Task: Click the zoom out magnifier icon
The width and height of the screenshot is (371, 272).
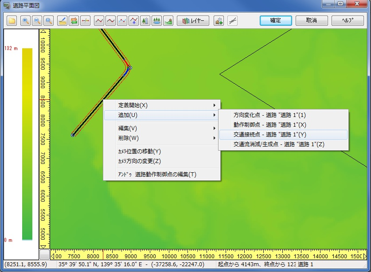Action: 37,20
